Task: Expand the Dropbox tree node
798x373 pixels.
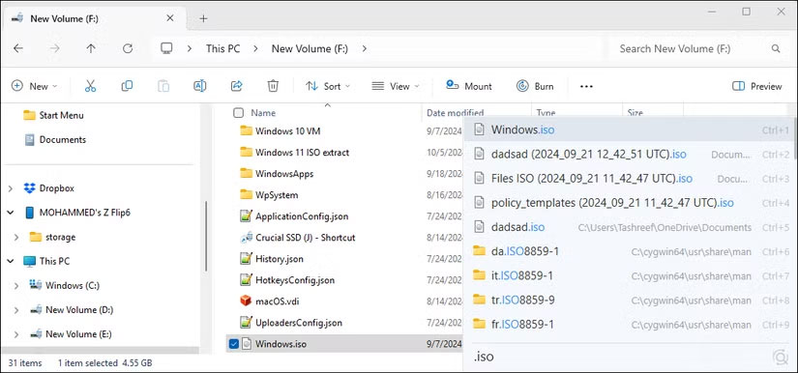Action: point(11,188)
